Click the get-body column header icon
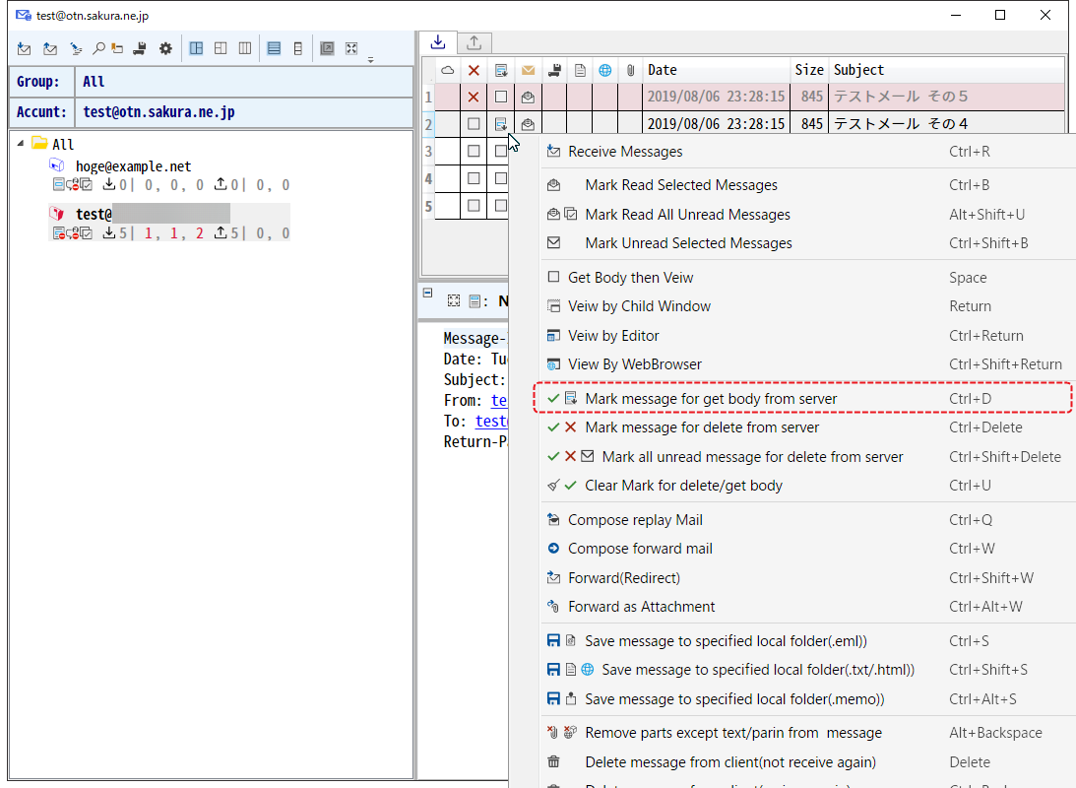Viewport: 1076px width, 788px height. click(501, 70)
